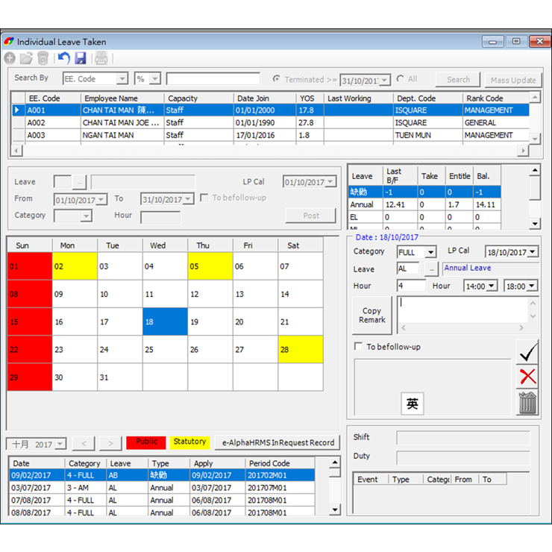Click the yellow Statutory legend swatch

point(189,442)
